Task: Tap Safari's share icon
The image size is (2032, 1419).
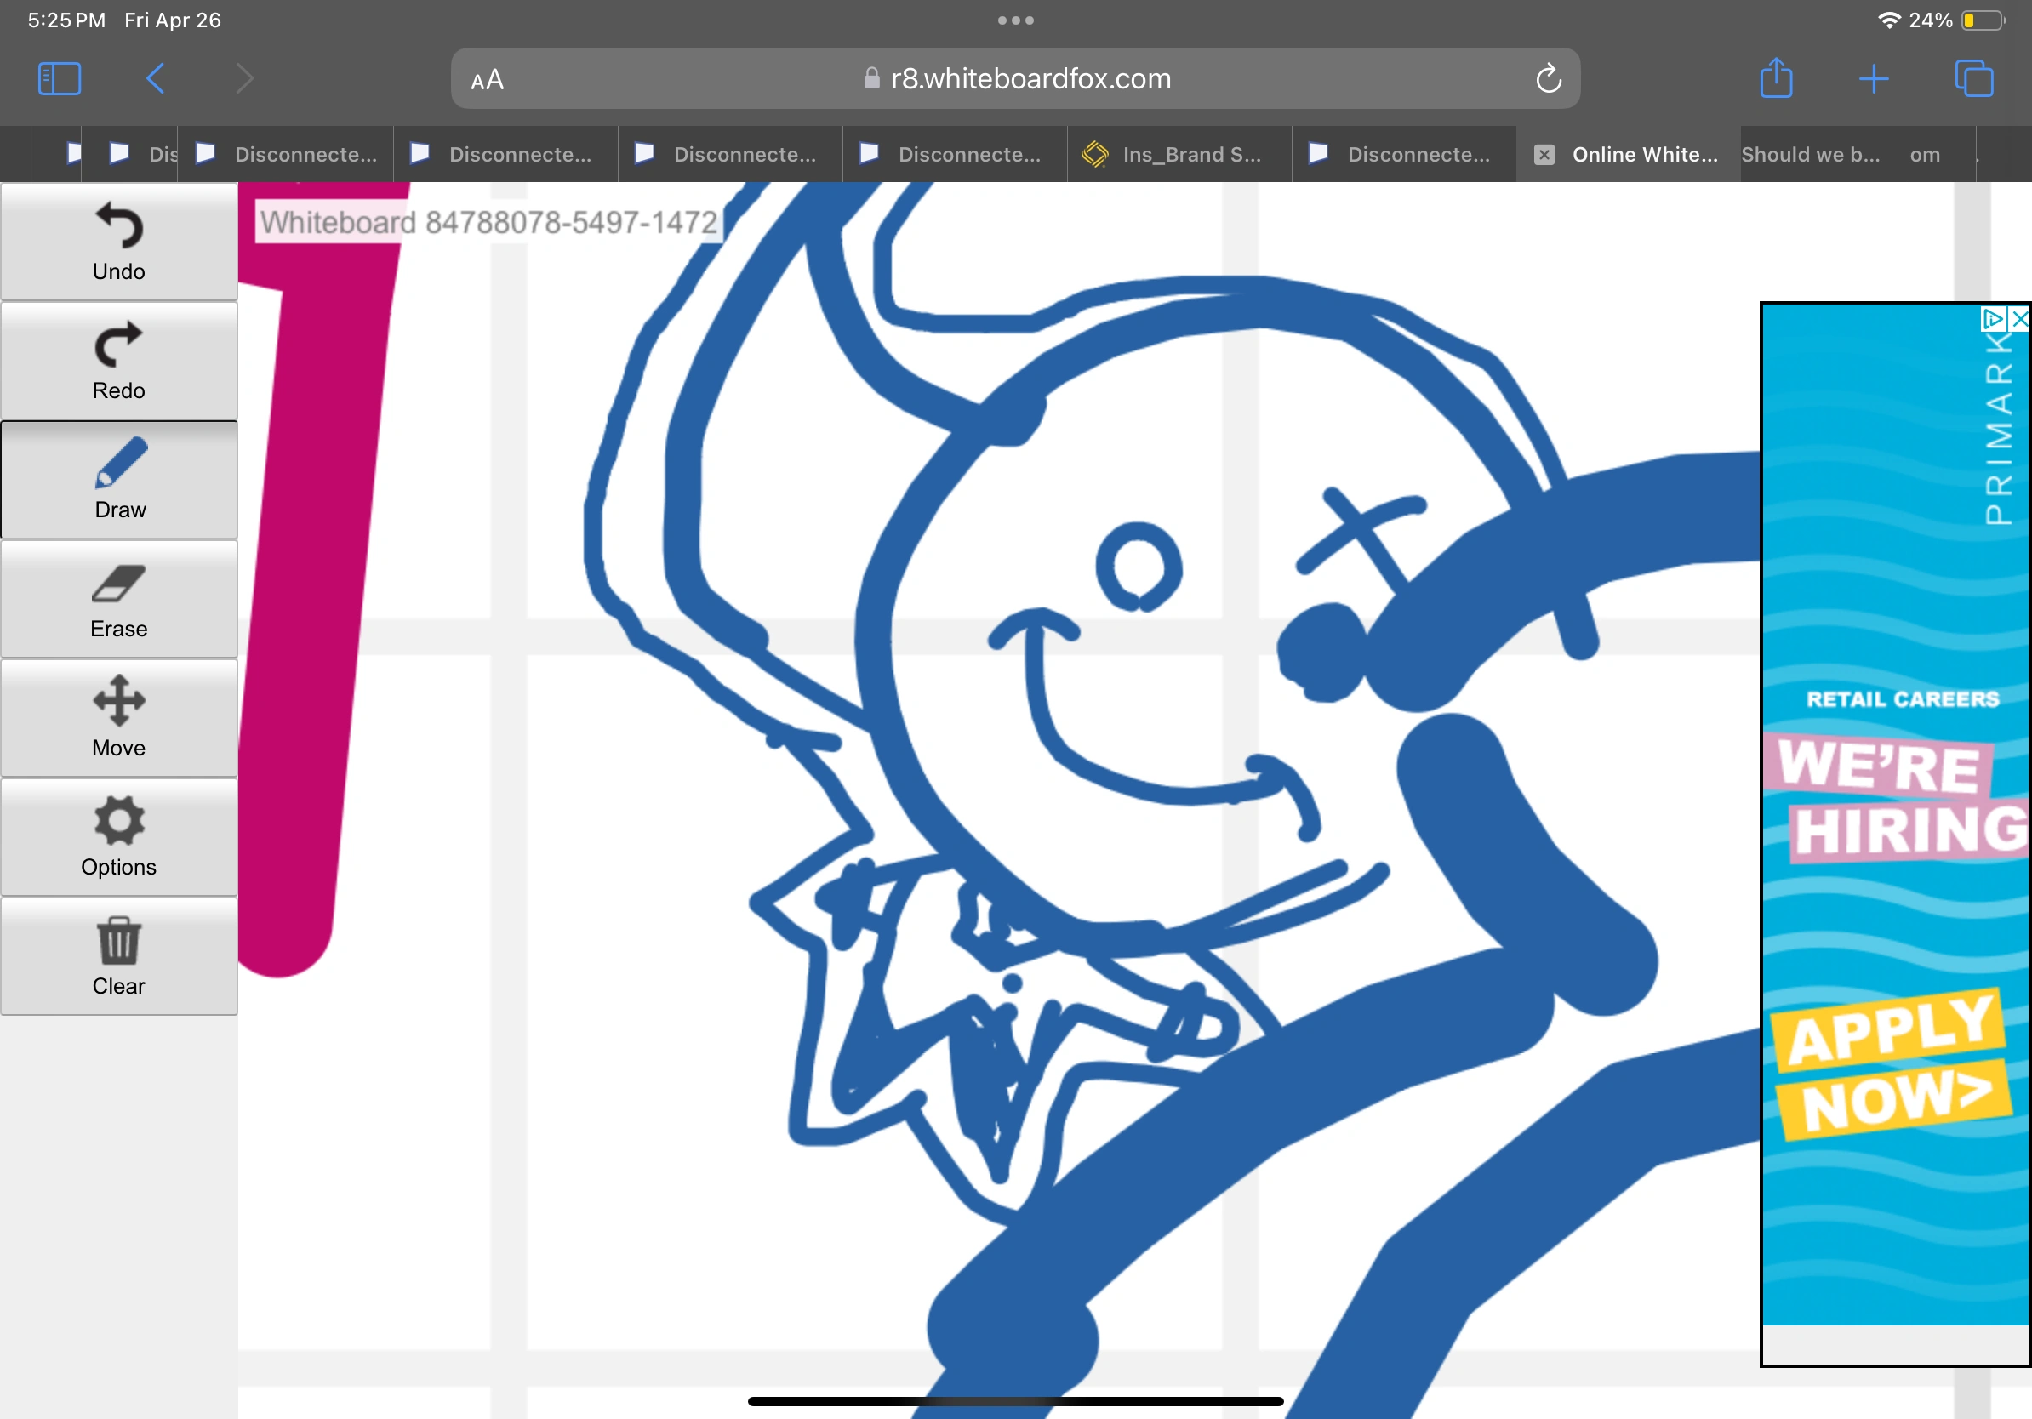Action: click(1775, 79)
